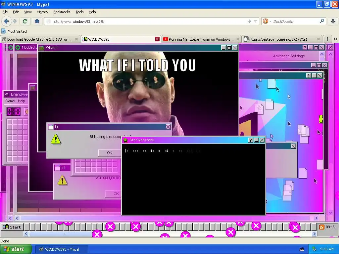Click the XP system clock 9:46 AM
This screenshot has width=339, height=254.
point(327,249)
